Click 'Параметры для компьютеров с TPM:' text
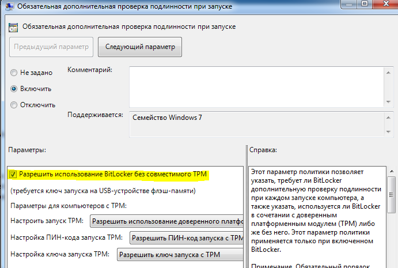 coord(69,206)
